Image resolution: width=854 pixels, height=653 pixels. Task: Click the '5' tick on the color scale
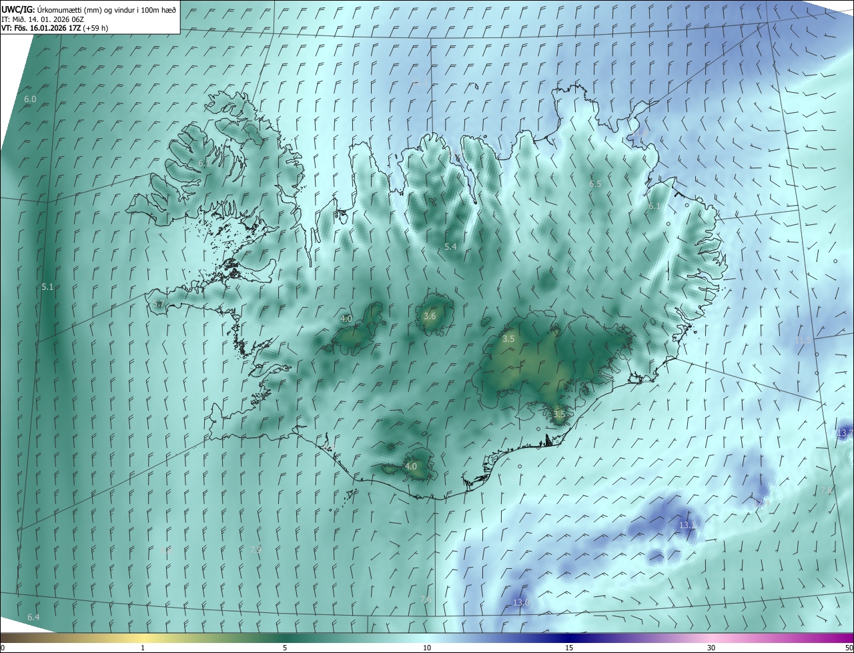(285, 648)
